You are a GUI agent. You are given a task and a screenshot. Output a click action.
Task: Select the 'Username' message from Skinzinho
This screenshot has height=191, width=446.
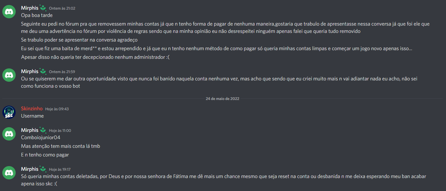click(32, 116)
